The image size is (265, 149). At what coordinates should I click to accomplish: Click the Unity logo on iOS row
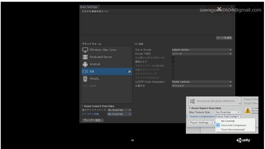point(129,72)
